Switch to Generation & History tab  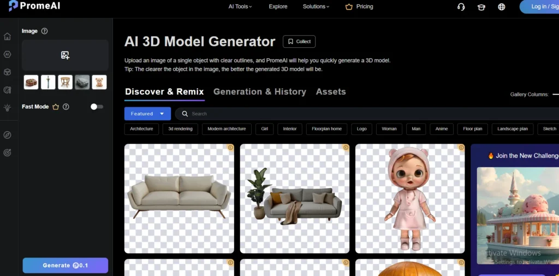pyautogui.click(x=259, y=92)
